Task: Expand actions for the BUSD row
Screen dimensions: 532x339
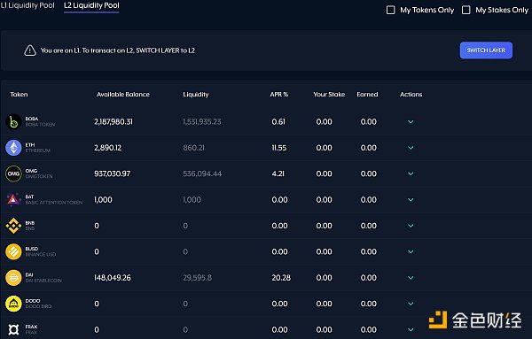Action: click(411, 252)
